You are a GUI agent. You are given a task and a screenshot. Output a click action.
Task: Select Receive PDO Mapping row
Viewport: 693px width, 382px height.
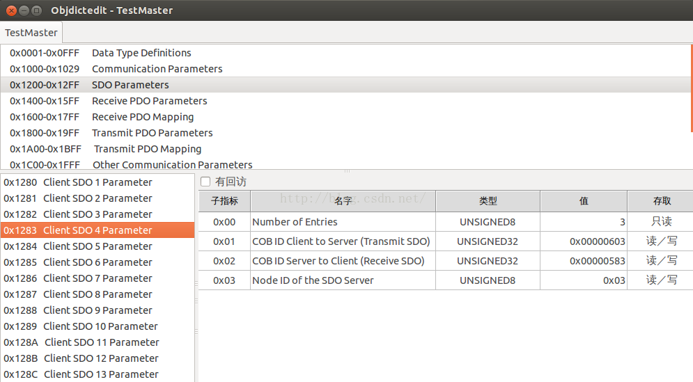[x=345, y=117]
